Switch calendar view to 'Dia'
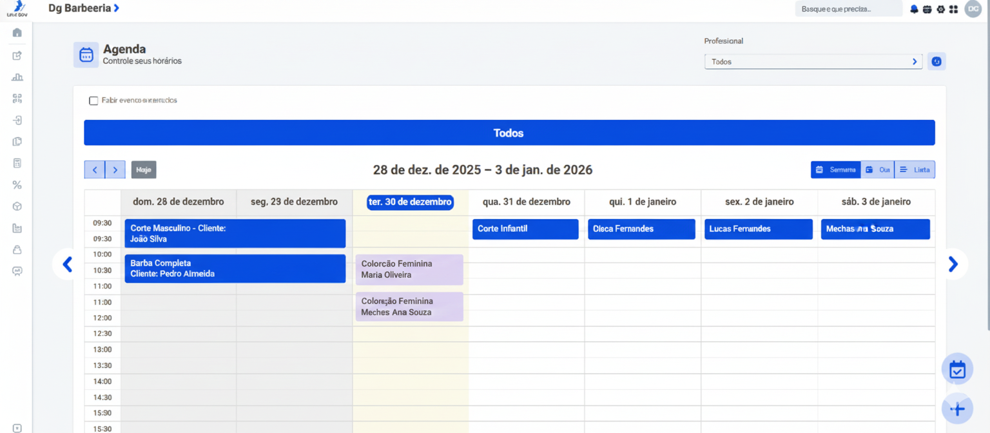The image size is (990, 433). coord(878,169)
